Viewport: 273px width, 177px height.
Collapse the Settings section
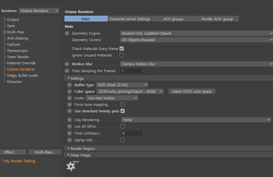point(69,78)
